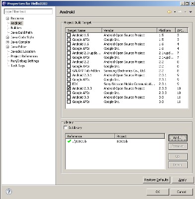
Task: Expand the Java Compiler node
Action: (7, 42)
